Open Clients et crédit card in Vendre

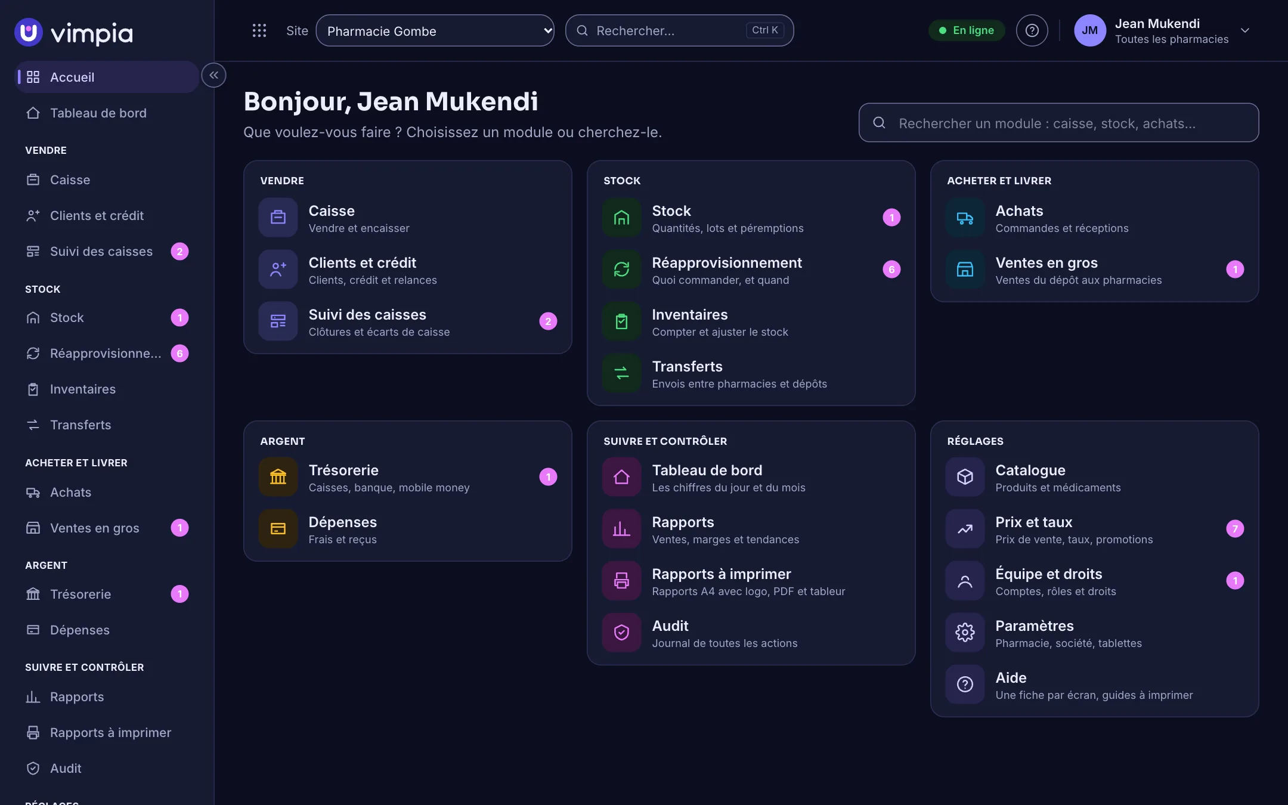point(408,270)
